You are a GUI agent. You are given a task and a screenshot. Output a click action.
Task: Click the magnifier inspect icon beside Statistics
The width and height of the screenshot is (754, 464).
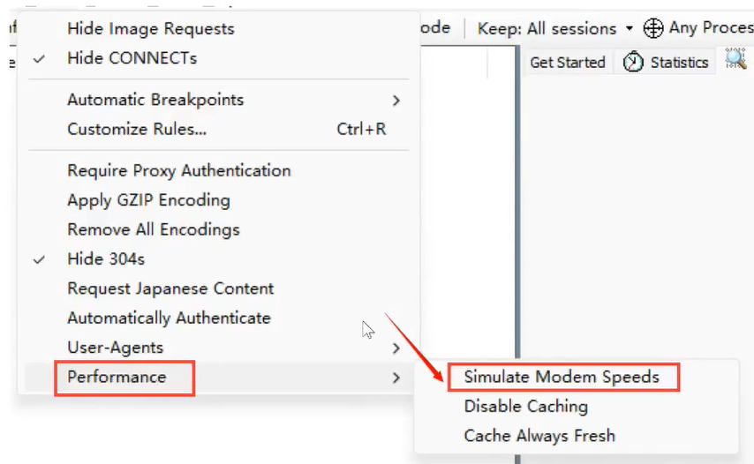[735, 59]
